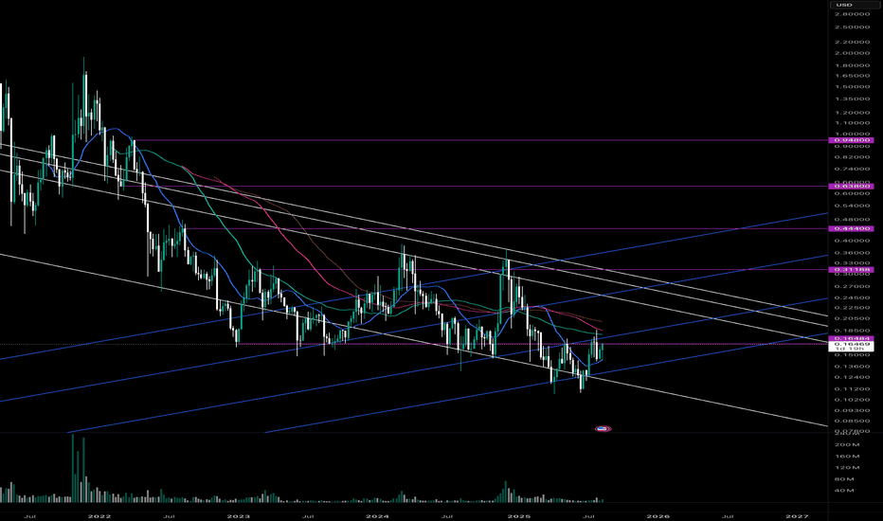This screenshot has width=883, height=521.
Task: Click the 2022 label on time axis
Action: point(100,516)
